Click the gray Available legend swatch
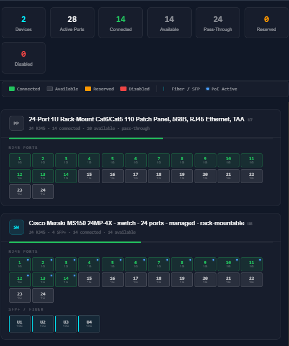This screenshot has height=346, width=289. 49,89
